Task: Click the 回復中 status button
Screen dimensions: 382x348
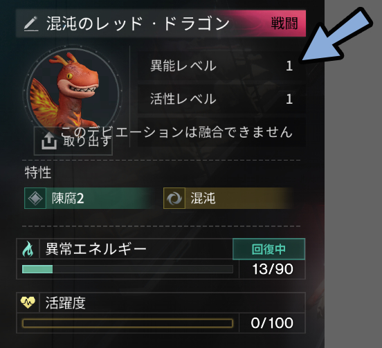Action: click(x=269, y=249)
